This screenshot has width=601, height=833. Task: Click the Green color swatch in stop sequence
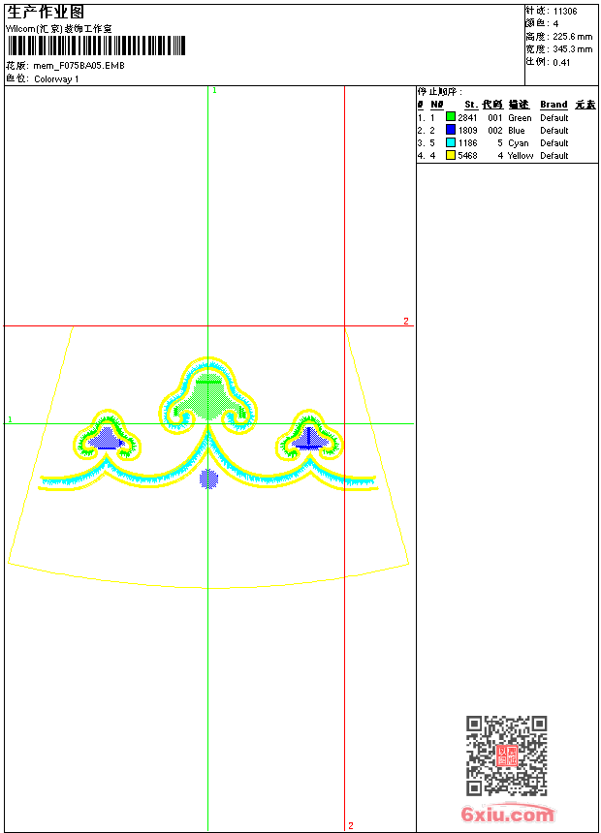451,117
